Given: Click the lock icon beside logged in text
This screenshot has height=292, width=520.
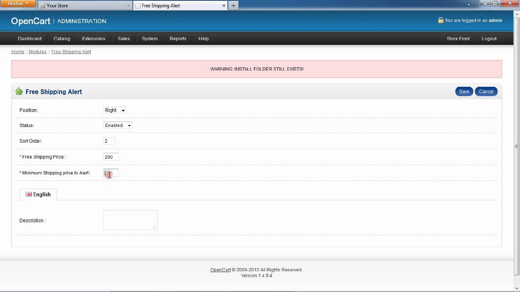Looking at the screenshot, I should (x=440, y=20).
